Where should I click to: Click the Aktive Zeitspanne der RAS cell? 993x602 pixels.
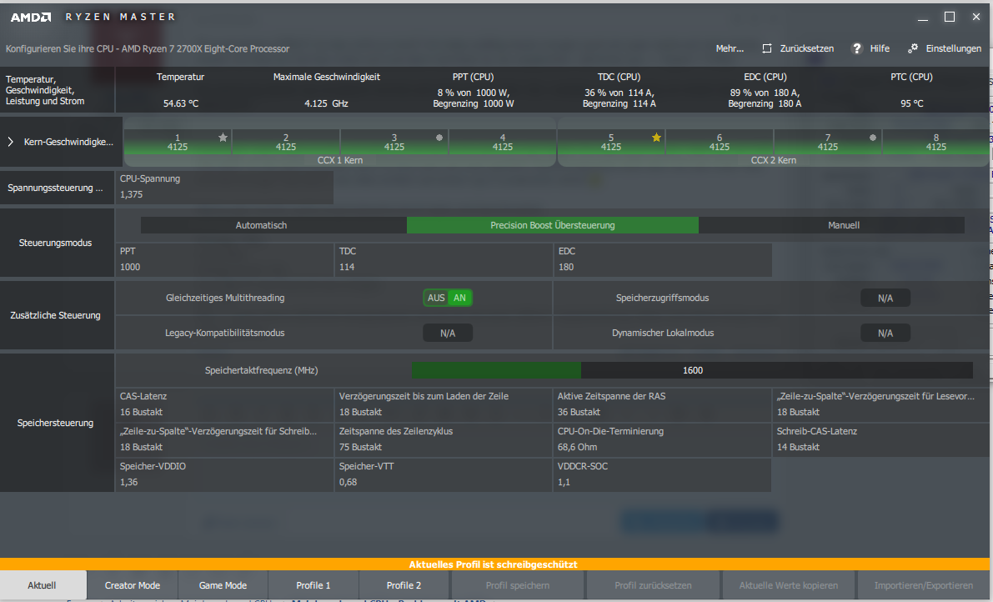(x=663, y=404)
